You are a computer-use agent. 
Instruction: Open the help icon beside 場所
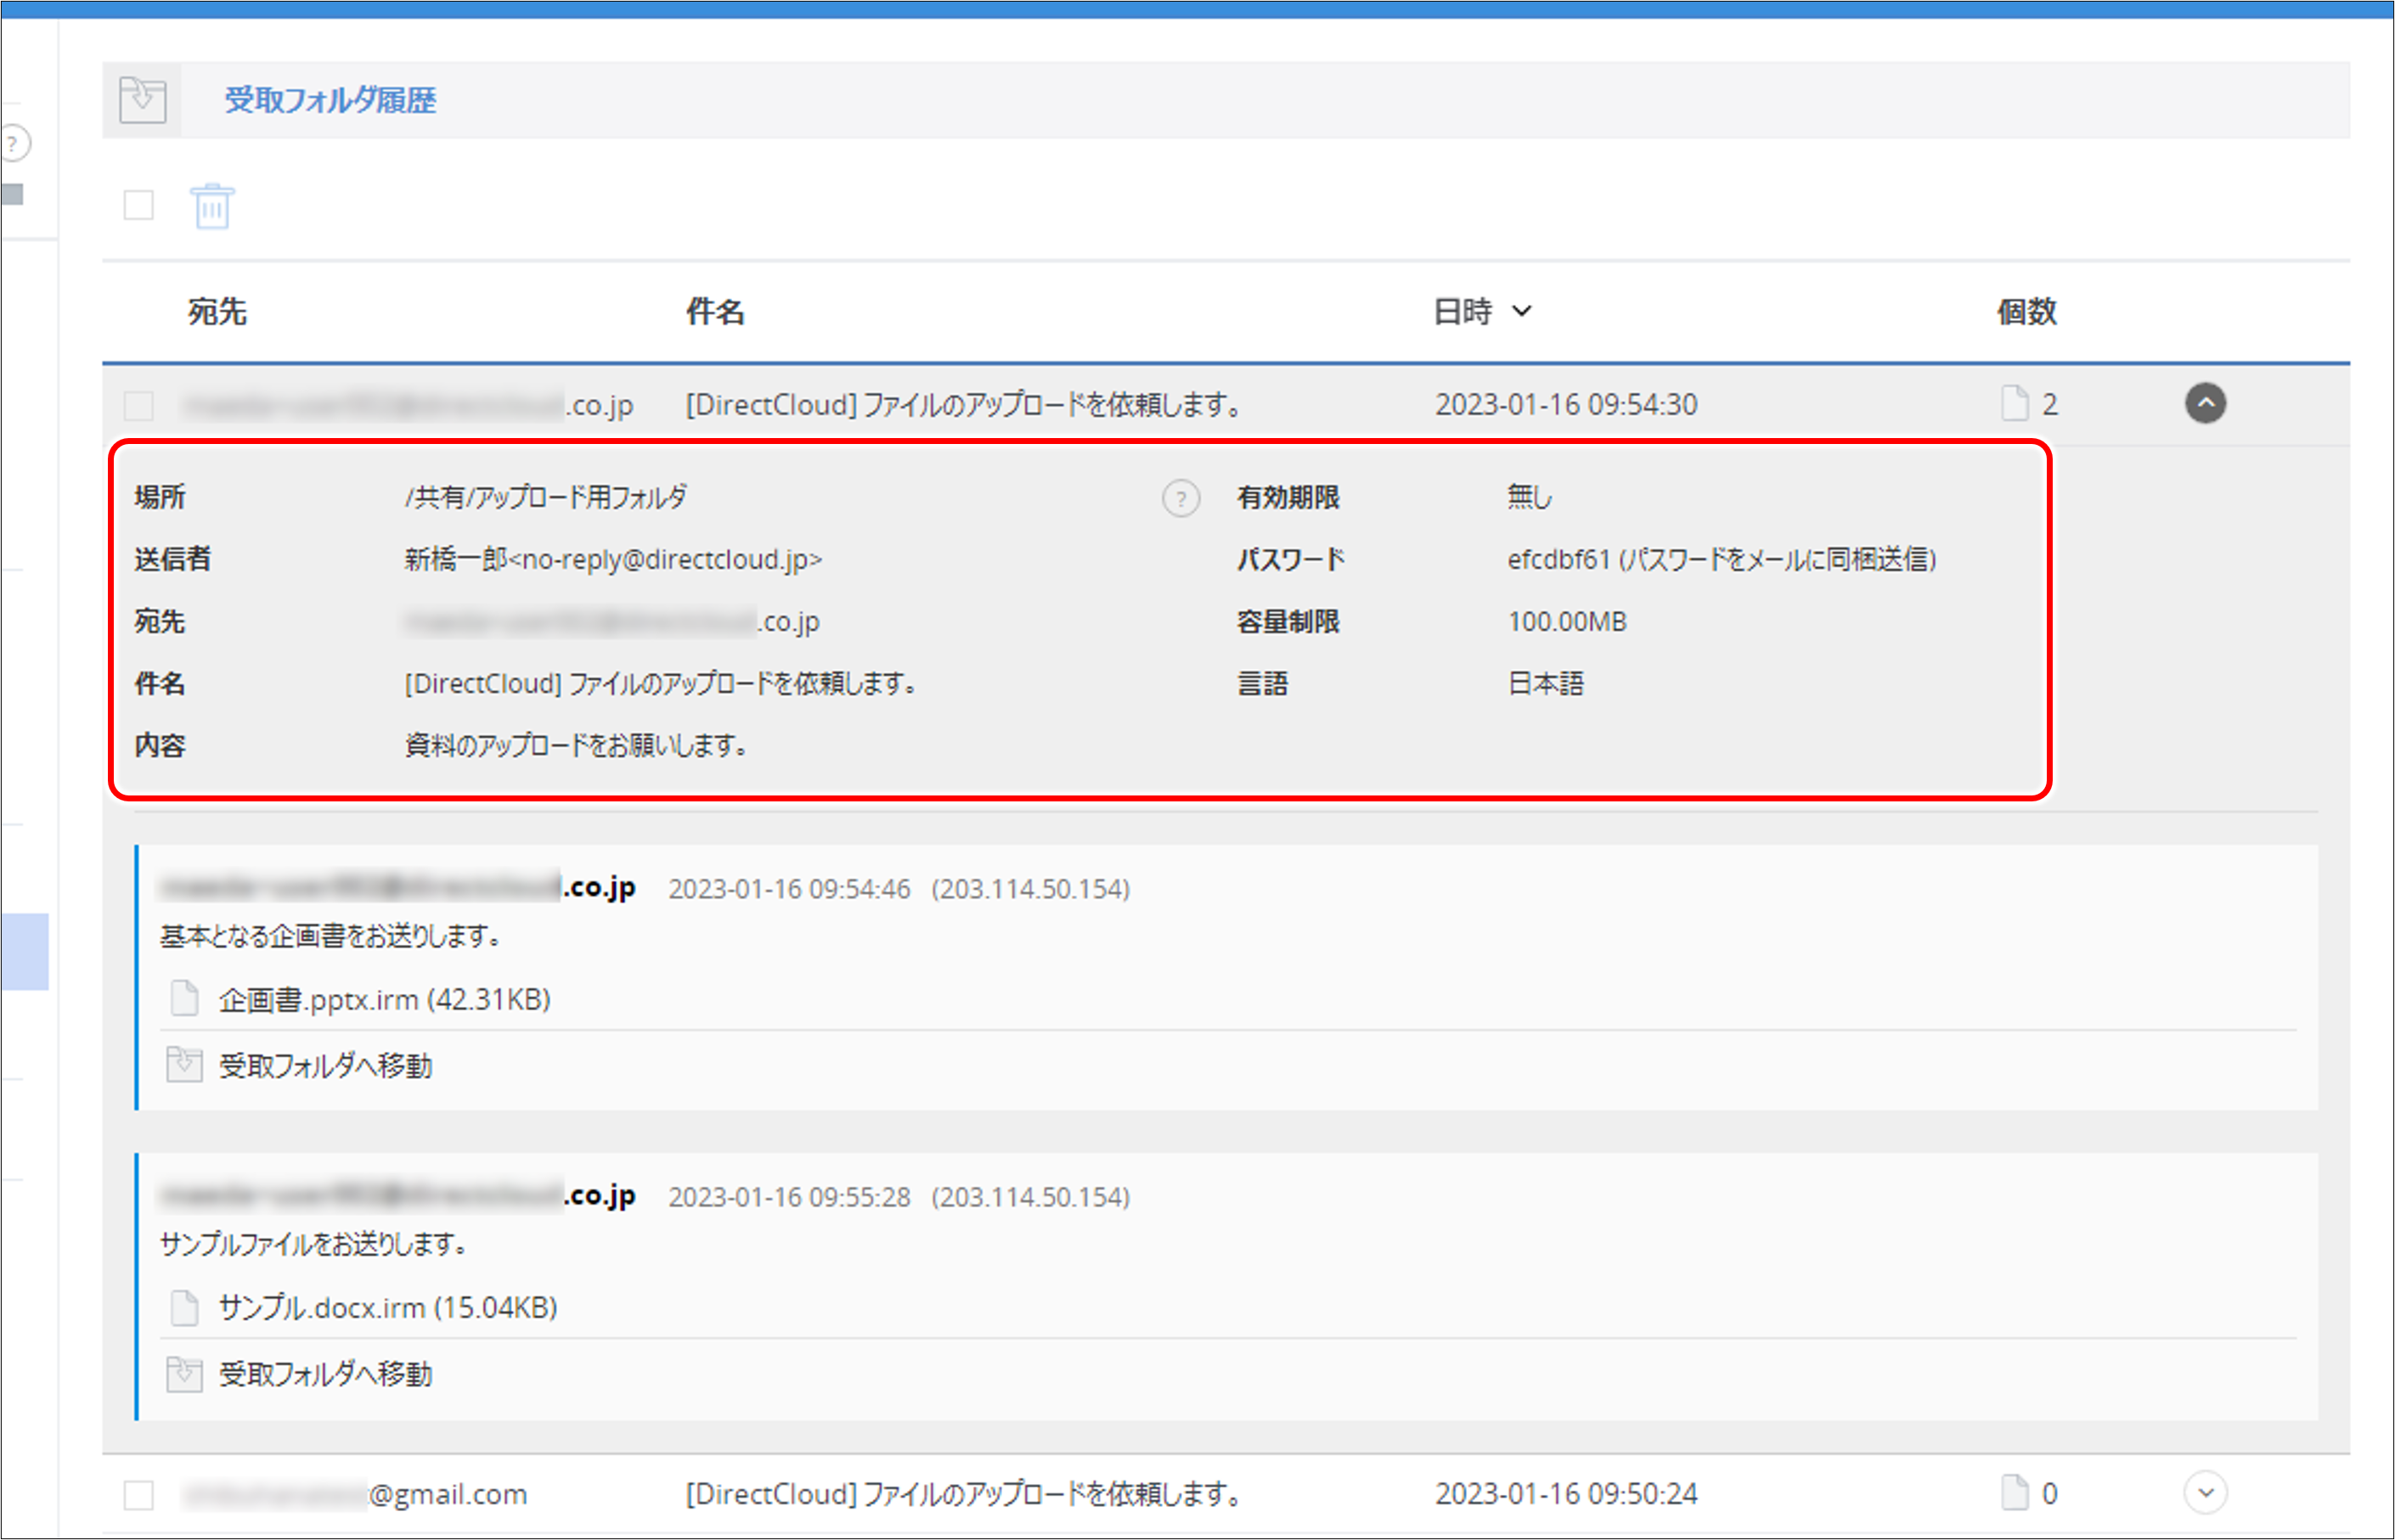[1182, 497]
